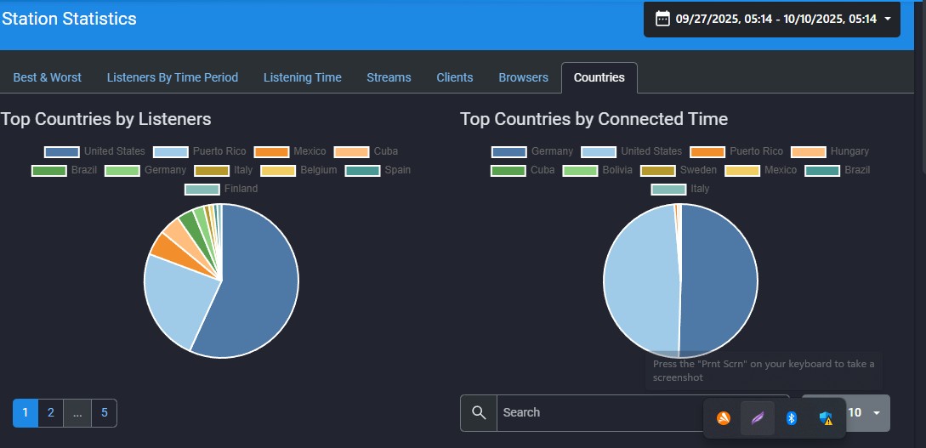Toggle Hungary legend in Connected Time chart
Image resolution: width=926 pixels, height=448 pixels.
(x=830, y=151)
